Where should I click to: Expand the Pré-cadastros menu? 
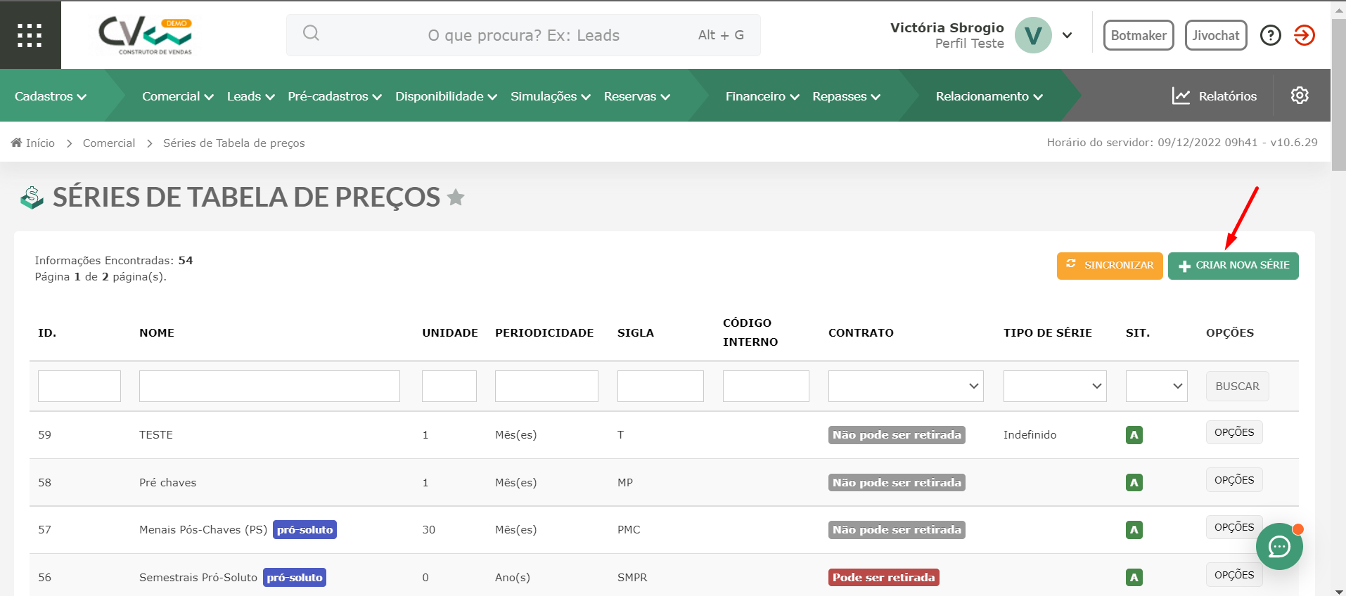[335, 96]
